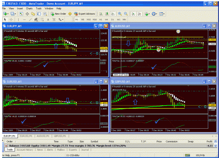This screenshot has width=219, height=158.
Task: Toggle Expert Advisors on or off
Action: click(85, 14)
